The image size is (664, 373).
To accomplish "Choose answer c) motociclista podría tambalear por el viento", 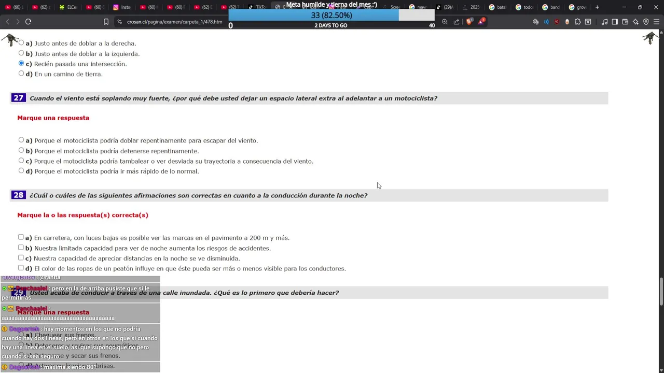I will click(x=21, y=161).
